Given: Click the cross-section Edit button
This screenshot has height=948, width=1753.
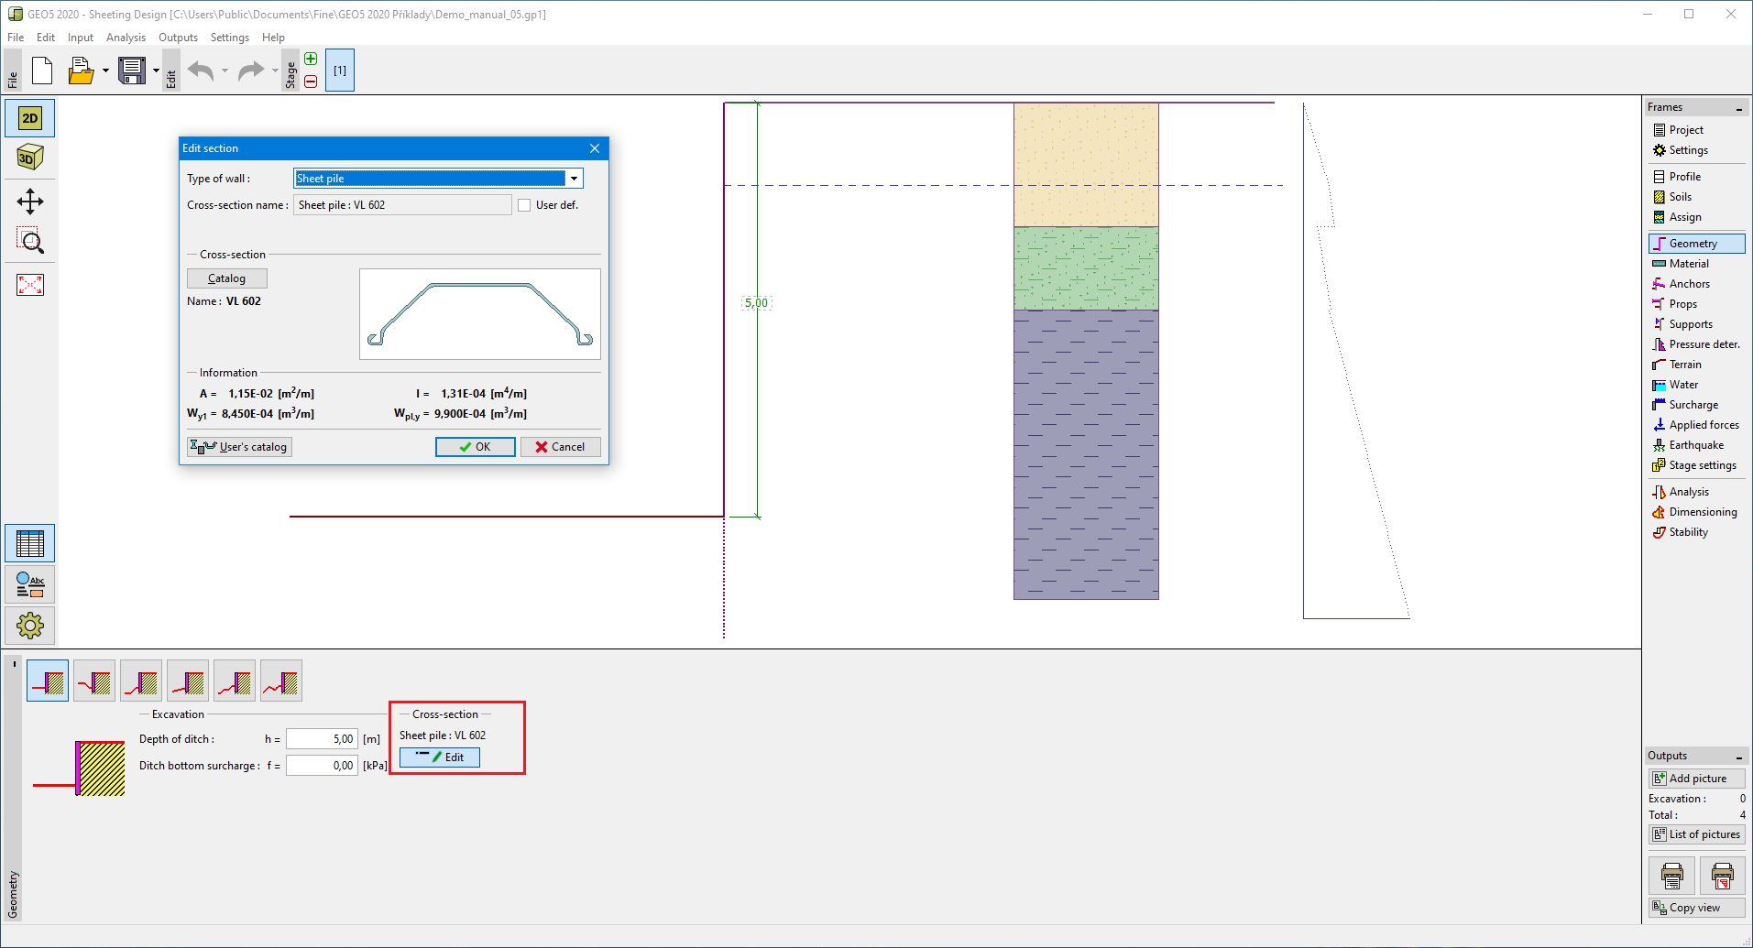Looking at the screenshot, I should 440,757.
